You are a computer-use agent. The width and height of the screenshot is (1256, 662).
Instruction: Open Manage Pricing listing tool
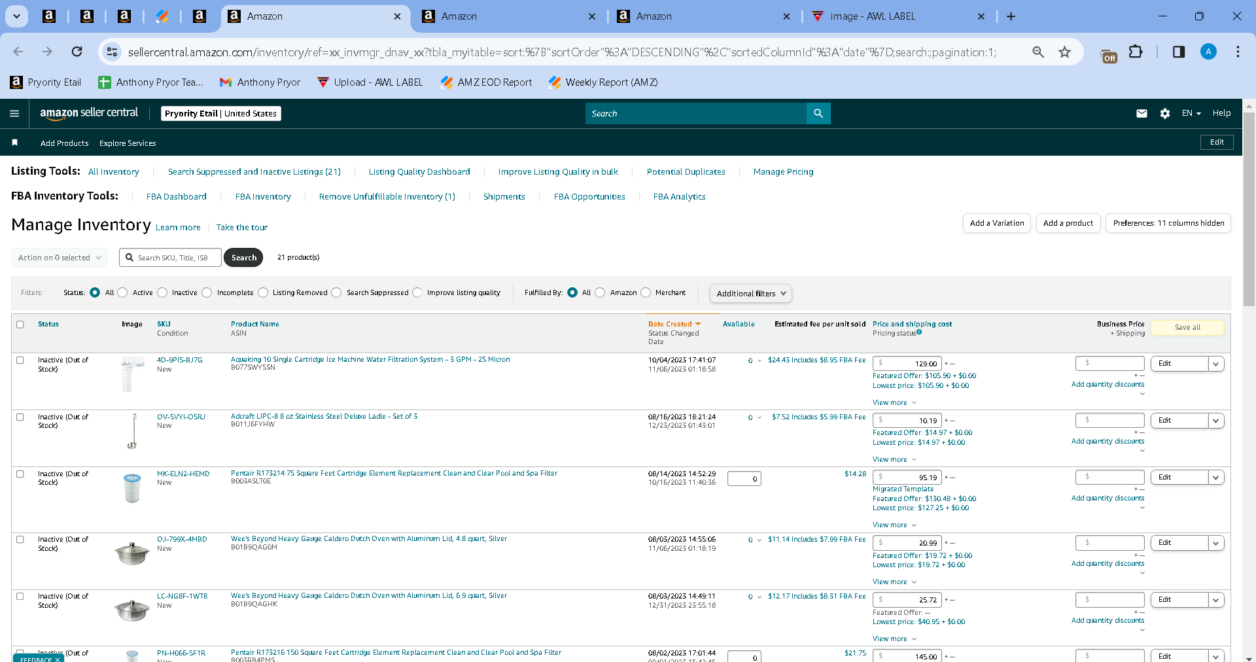[783, 172]
